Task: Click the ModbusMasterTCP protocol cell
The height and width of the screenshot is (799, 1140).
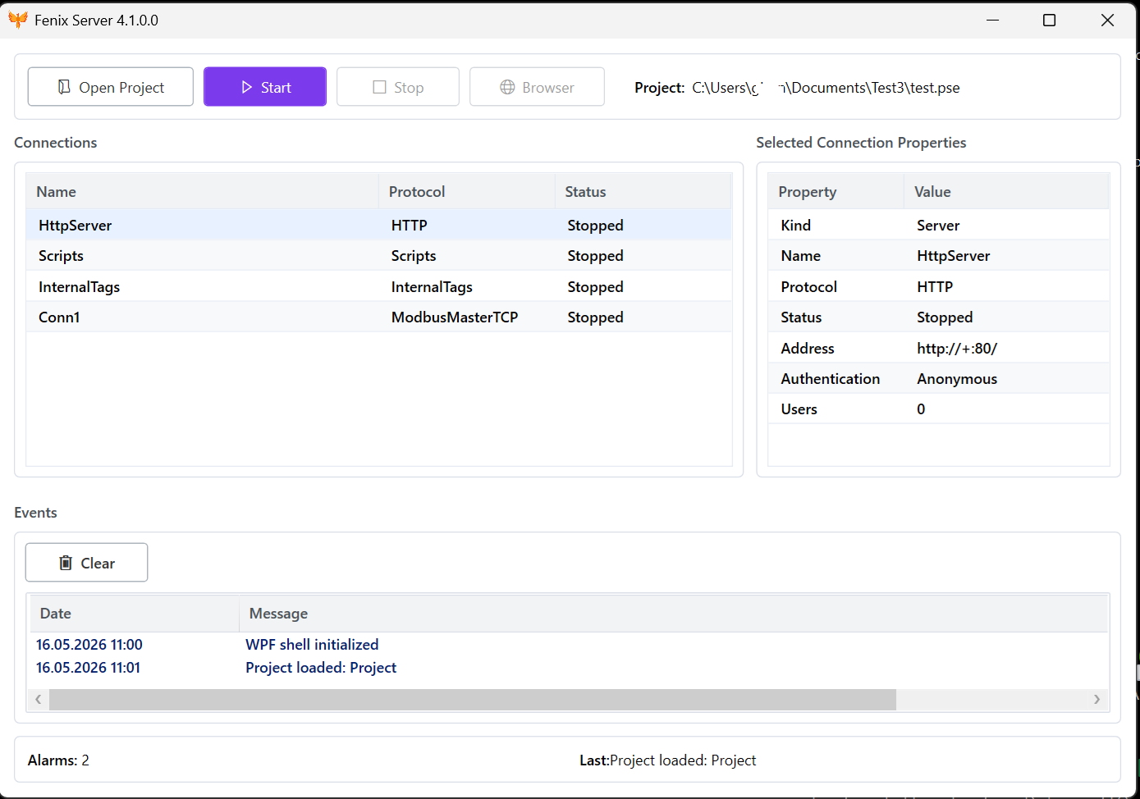Action: click(455, 317)
